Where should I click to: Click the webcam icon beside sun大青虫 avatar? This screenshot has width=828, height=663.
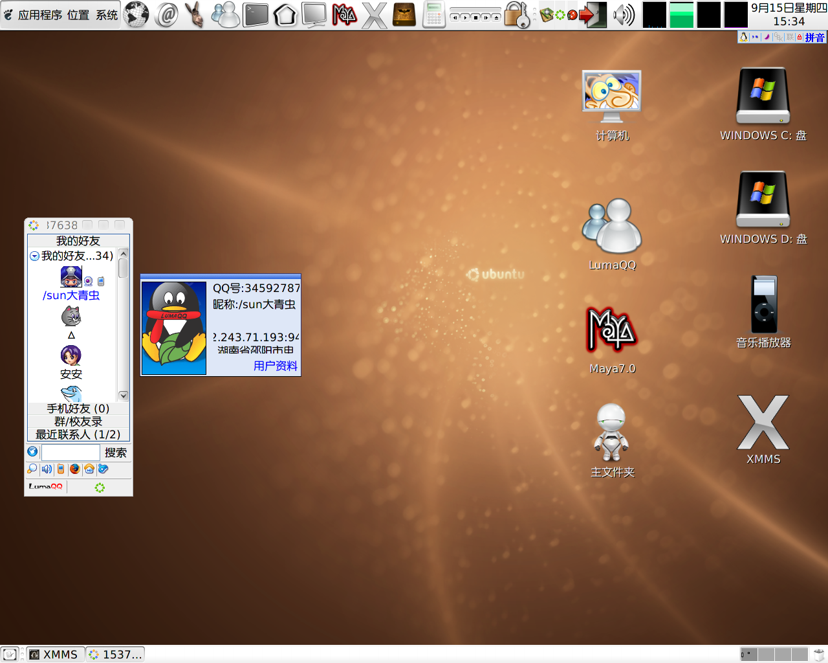click(89, 281)
